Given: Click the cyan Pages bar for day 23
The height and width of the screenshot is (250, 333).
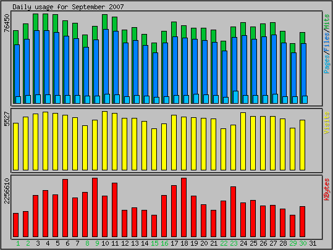Looking at the screenshot, I should [x=235, y=97].
